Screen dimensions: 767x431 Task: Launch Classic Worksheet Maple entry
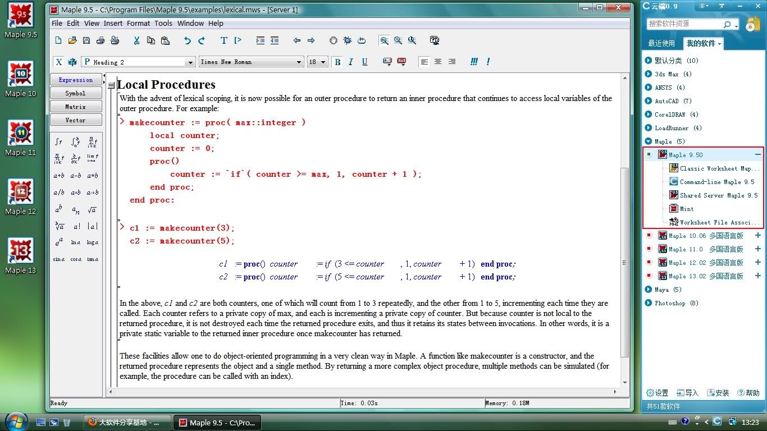pos(714,168)
